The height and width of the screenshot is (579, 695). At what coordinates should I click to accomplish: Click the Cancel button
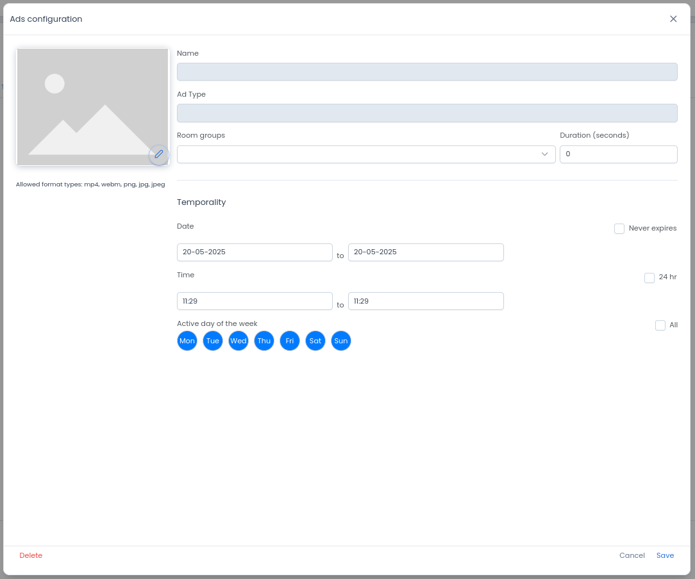tap(632, 555)
